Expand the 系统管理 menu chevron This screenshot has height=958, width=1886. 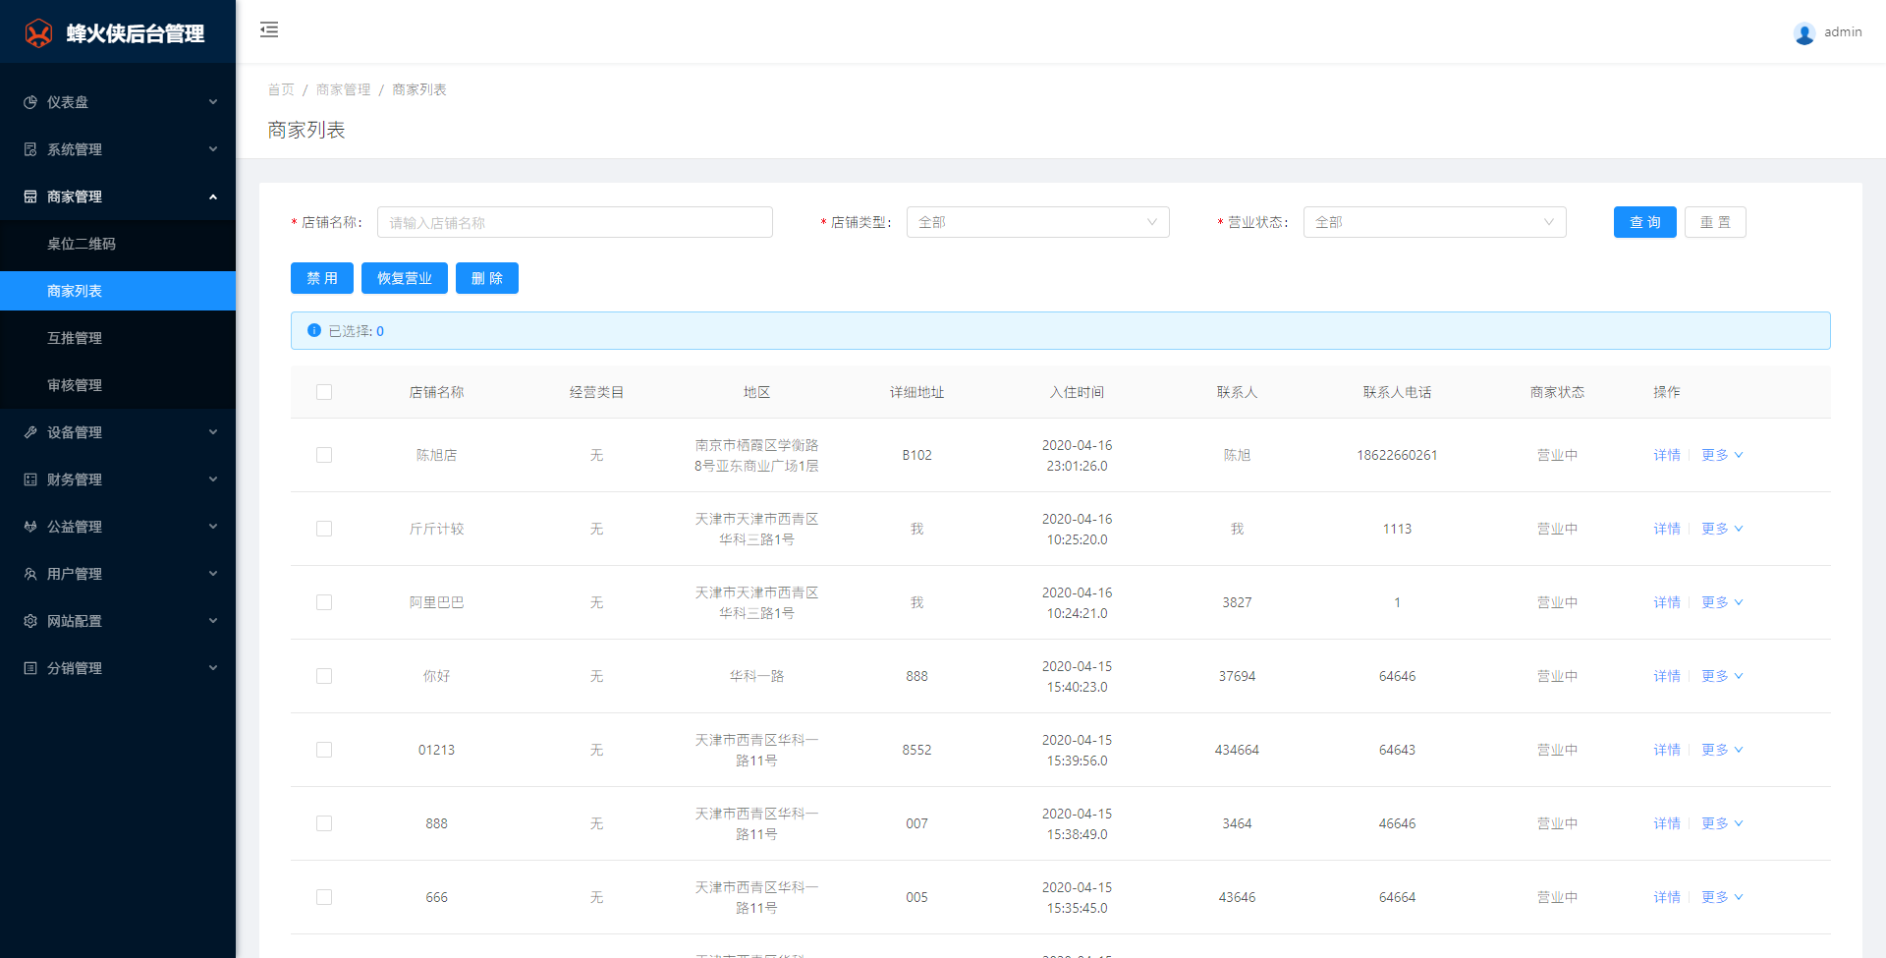pyautogui.click(x=213, y=149)
